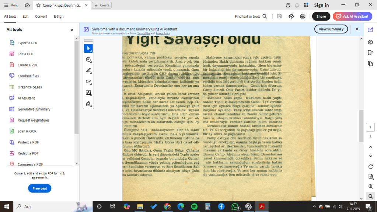Select the freehand draw tool
Image resolution: width=377 pixels, height=212 pixels.
[88, 81]
